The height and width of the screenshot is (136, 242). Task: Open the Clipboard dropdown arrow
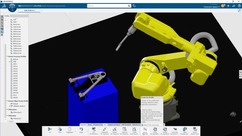75,131
